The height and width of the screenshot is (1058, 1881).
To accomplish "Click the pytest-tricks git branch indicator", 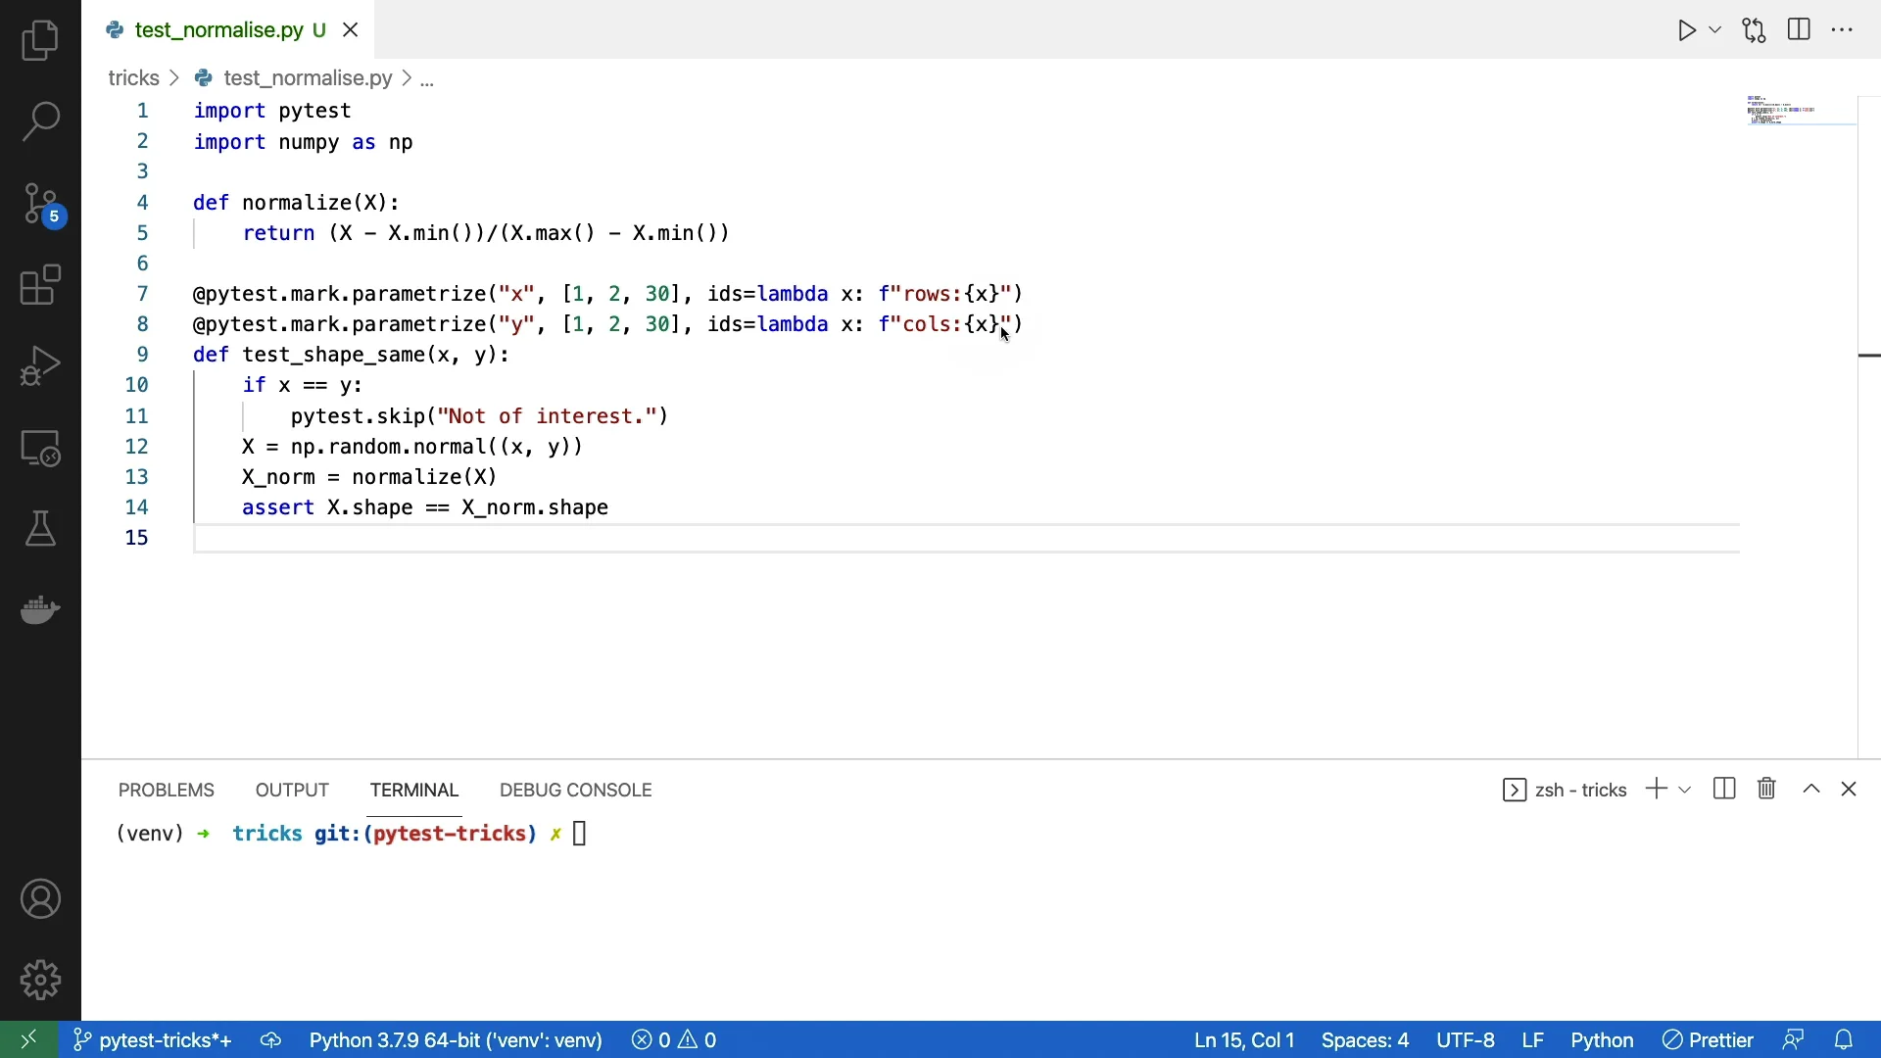I will coord(155,1040).
